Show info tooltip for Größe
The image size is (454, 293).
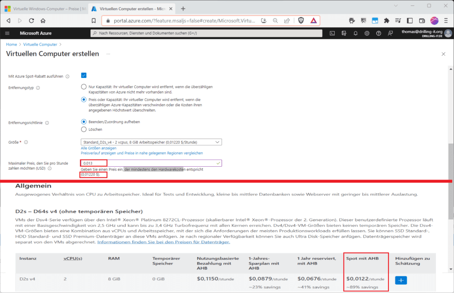coord(26,142)
